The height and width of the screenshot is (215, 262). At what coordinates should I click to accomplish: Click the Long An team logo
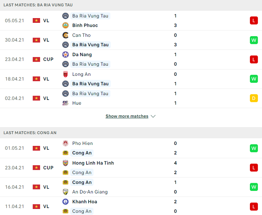[x=65, y=74]
